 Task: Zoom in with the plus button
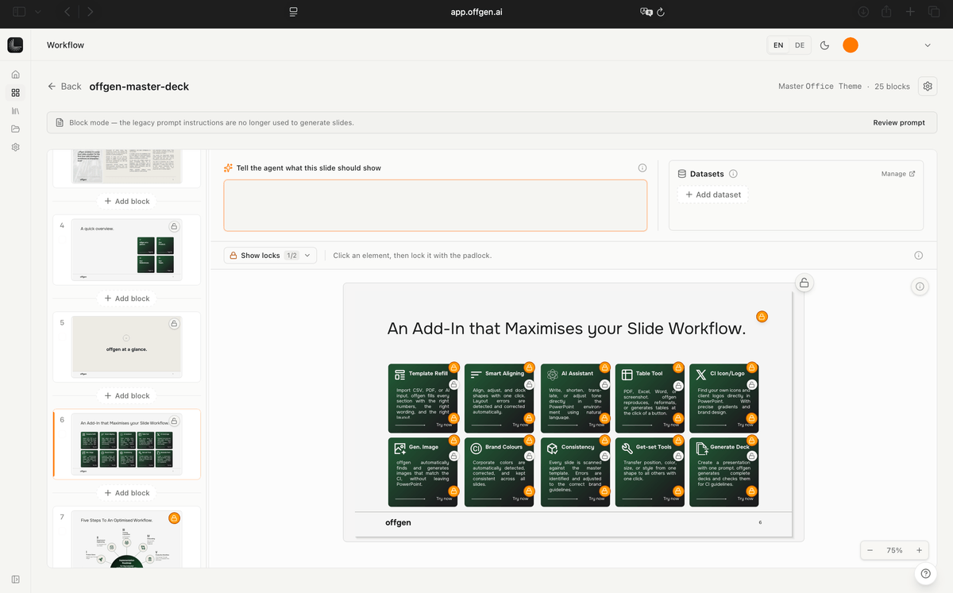click(x=919, y=550)
